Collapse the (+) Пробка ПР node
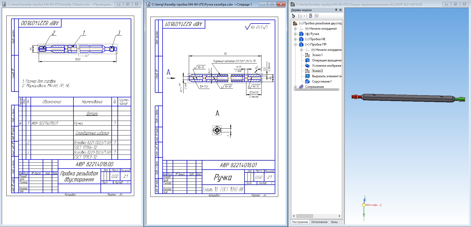Screen dimensions: 471x227 click(x=295, y=44)
